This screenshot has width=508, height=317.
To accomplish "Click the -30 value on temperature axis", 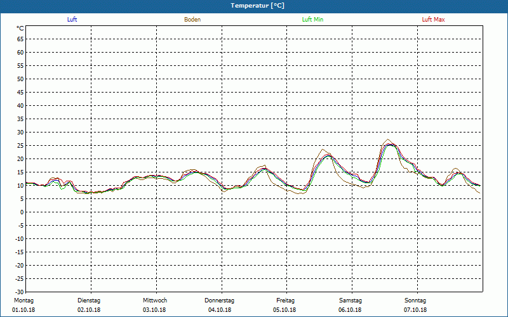I will (20, 292).
